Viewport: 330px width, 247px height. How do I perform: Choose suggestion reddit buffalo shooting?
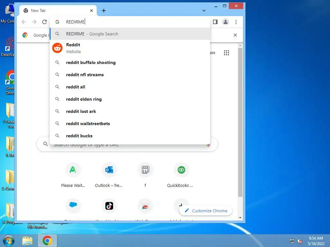pos(130,62)
